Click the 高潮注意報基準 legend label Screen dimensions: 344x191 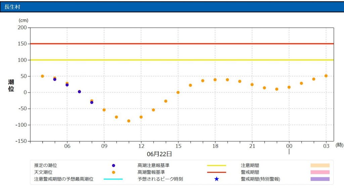[153, 166]
